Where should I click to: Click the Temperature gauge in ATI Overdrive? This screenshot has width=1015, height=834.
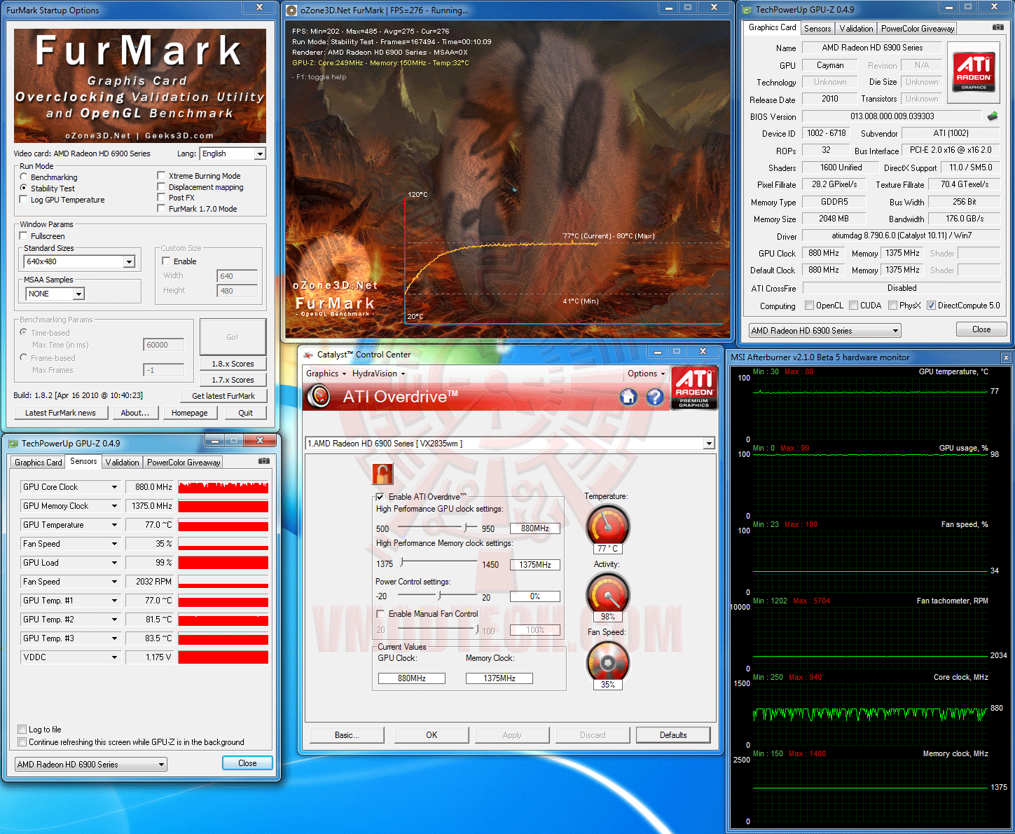pyautogui.click(x=608, y=526)
